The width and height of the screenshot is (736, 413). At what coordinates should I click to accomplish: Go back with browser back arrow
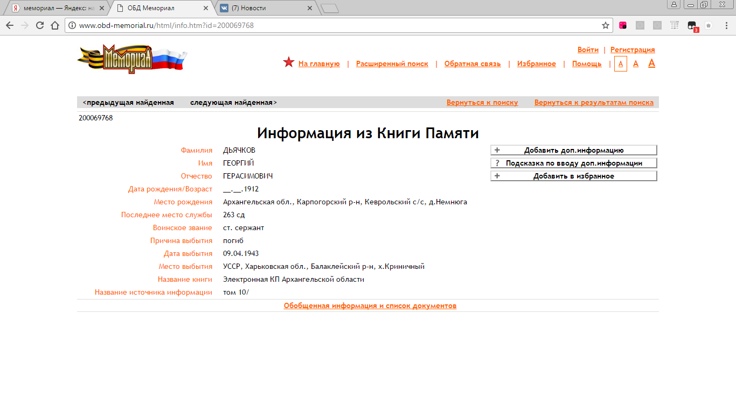[10, 25]
